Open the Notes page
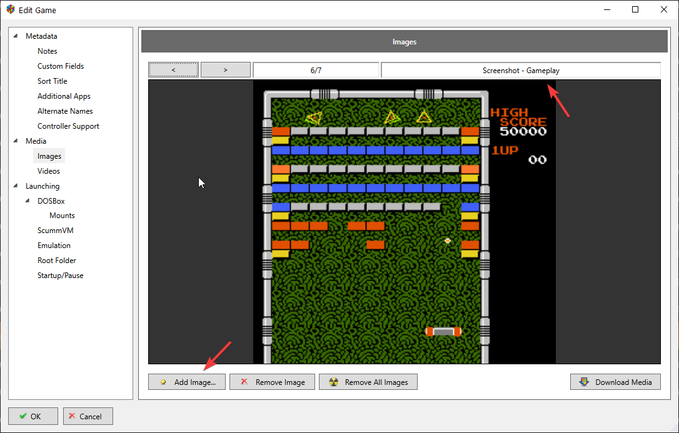Viewport: 679px width, 433px height. click(x=47, y=51)
